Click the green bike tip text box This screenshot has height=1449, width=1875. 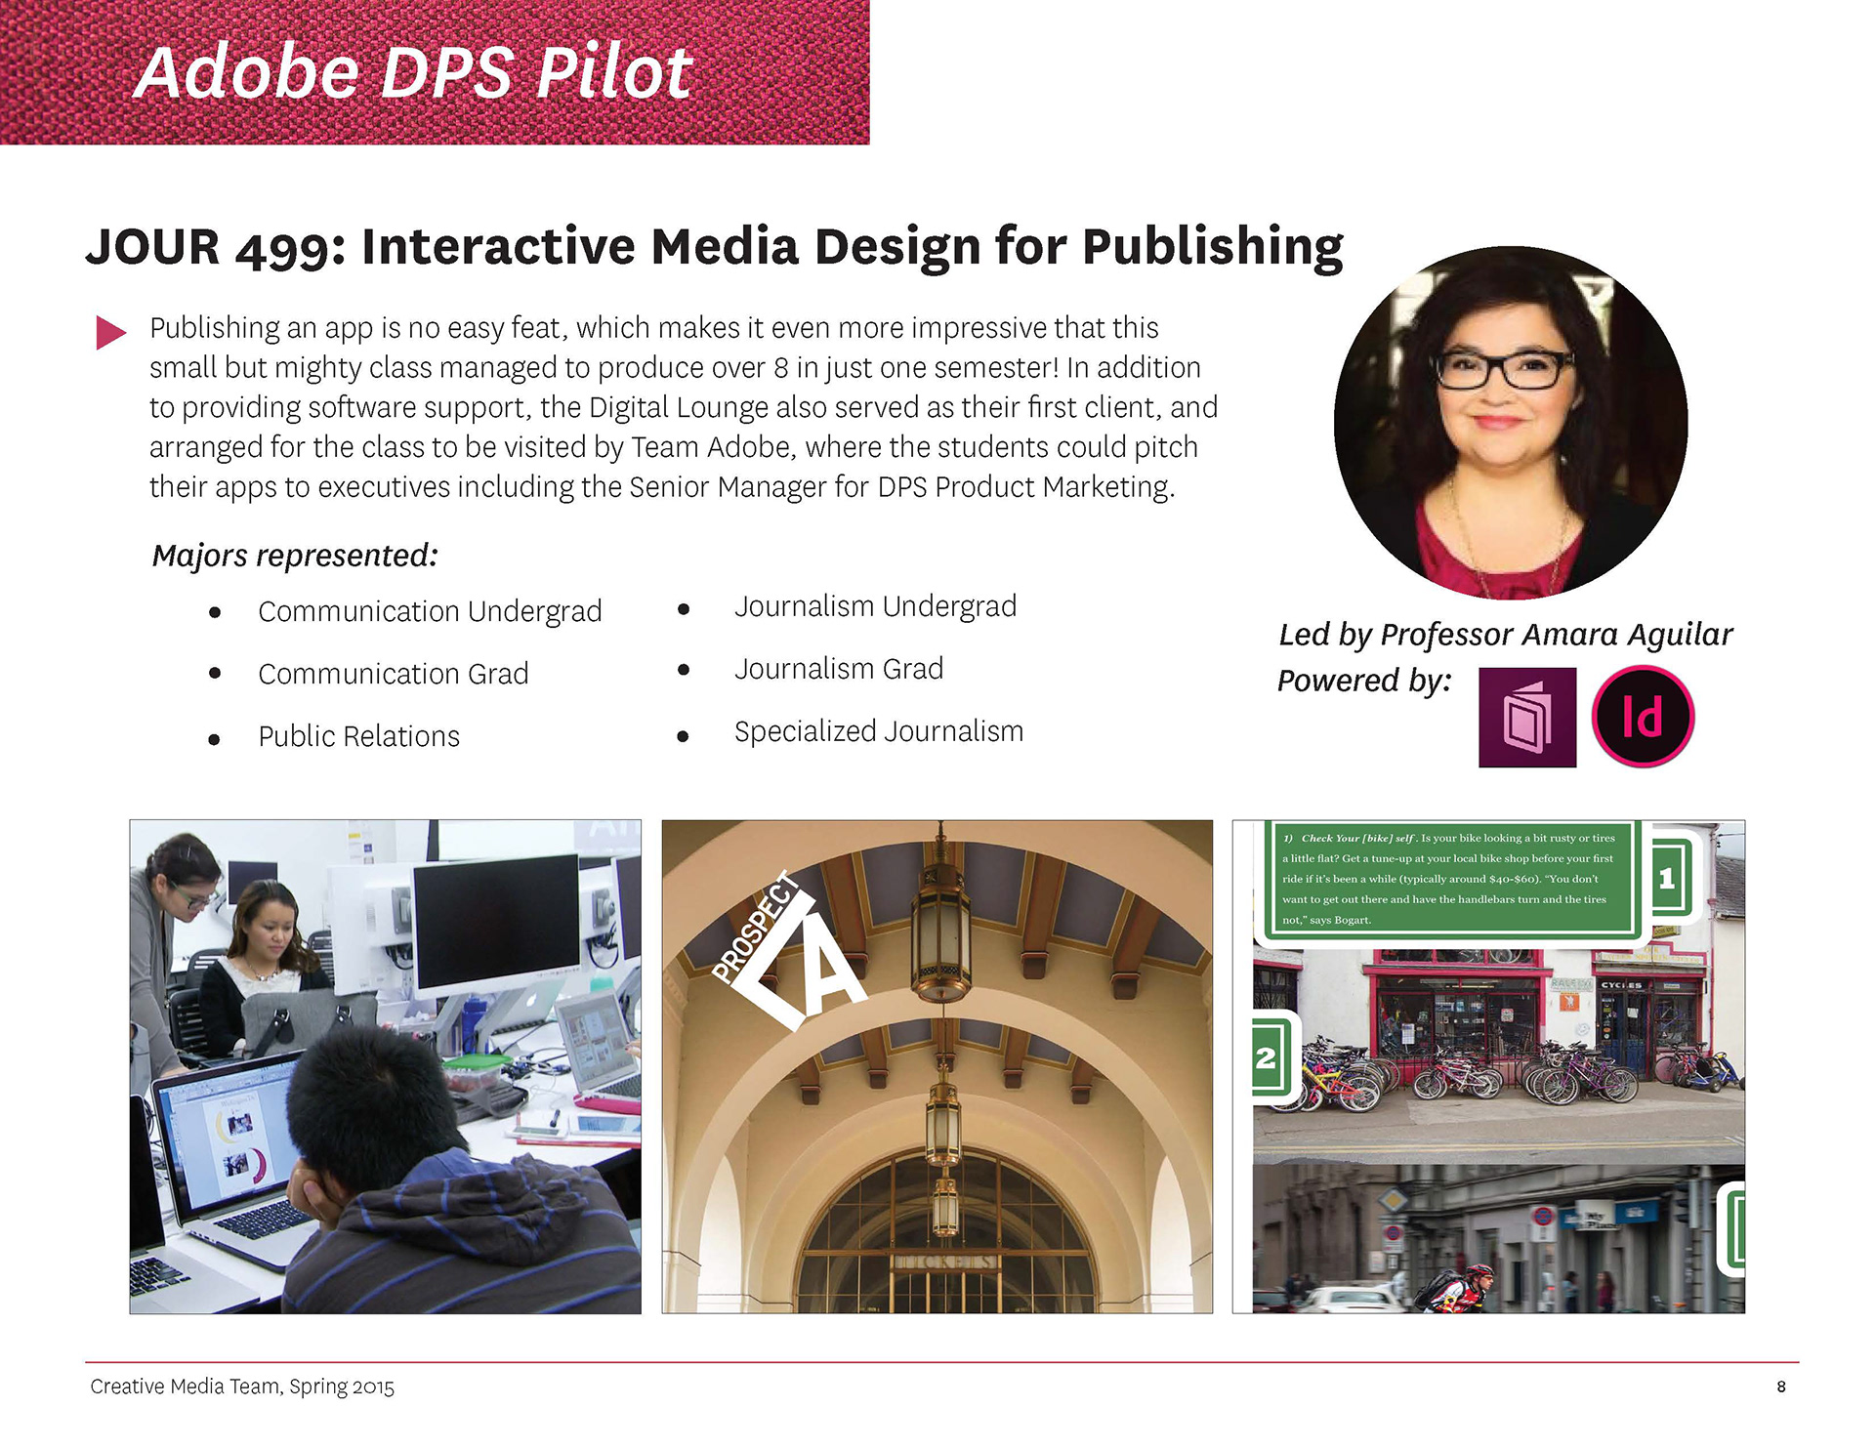coord(1448,879)
